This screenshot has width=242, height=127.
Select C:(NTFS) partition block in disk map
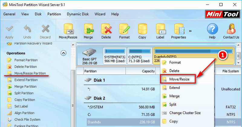pyautogui.click(x=139, y=56)
